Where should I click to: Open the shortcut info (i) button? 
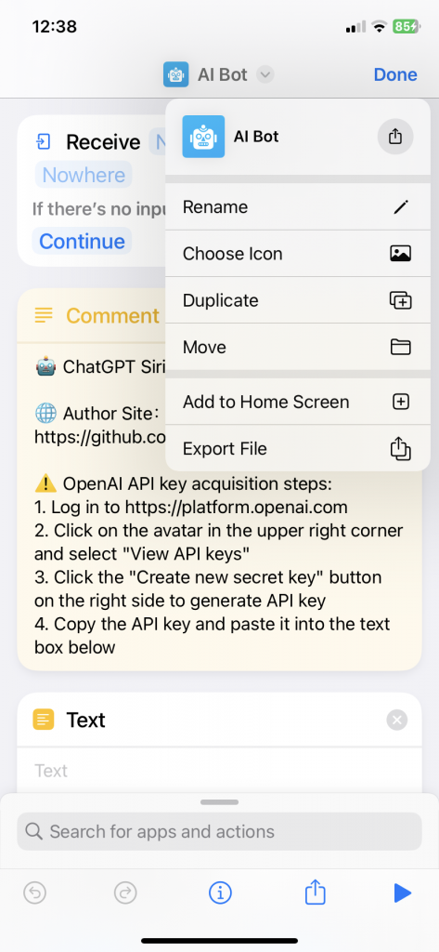click(220, 892)
